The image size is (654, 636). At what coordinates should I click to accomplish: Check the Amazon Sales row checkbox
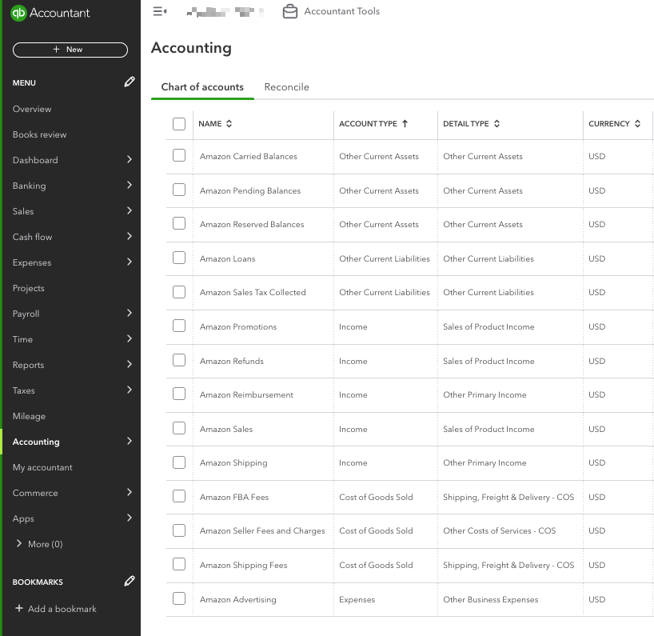(x=179, y=428)
